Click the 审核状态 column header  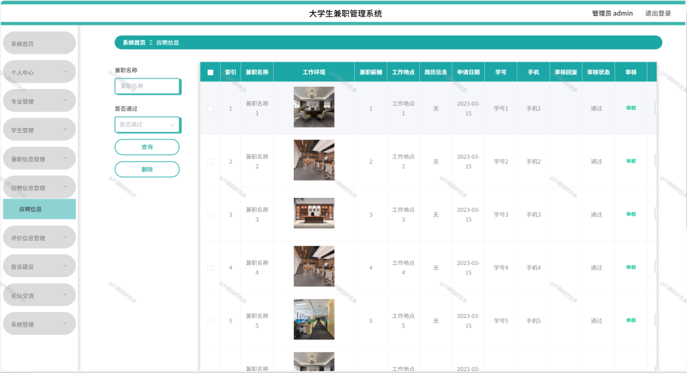pyautogui.click(x=598, y=72)
